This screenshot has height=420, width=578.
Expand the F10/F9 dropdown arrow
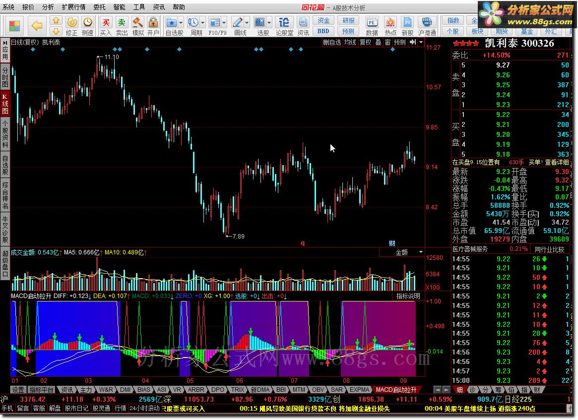click(224, 23)
